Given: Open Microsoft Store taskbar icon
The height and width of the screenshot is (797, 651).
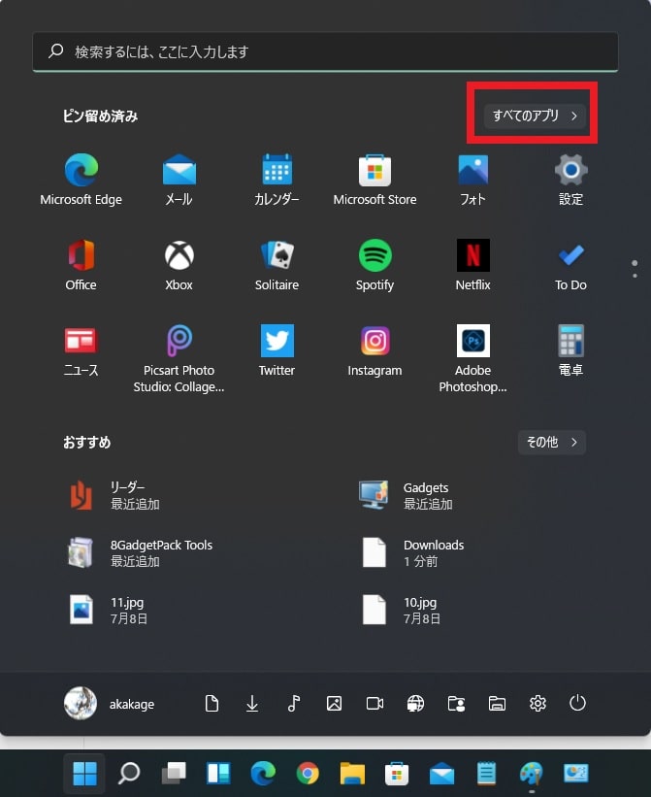Looking at the screenshot, I should [397, 774].
